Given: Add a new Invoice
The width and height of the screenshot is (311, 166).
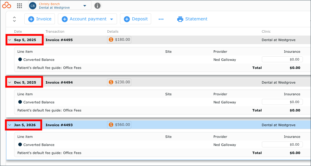Looking at the screenshot, I should click(x=40, y=19).
